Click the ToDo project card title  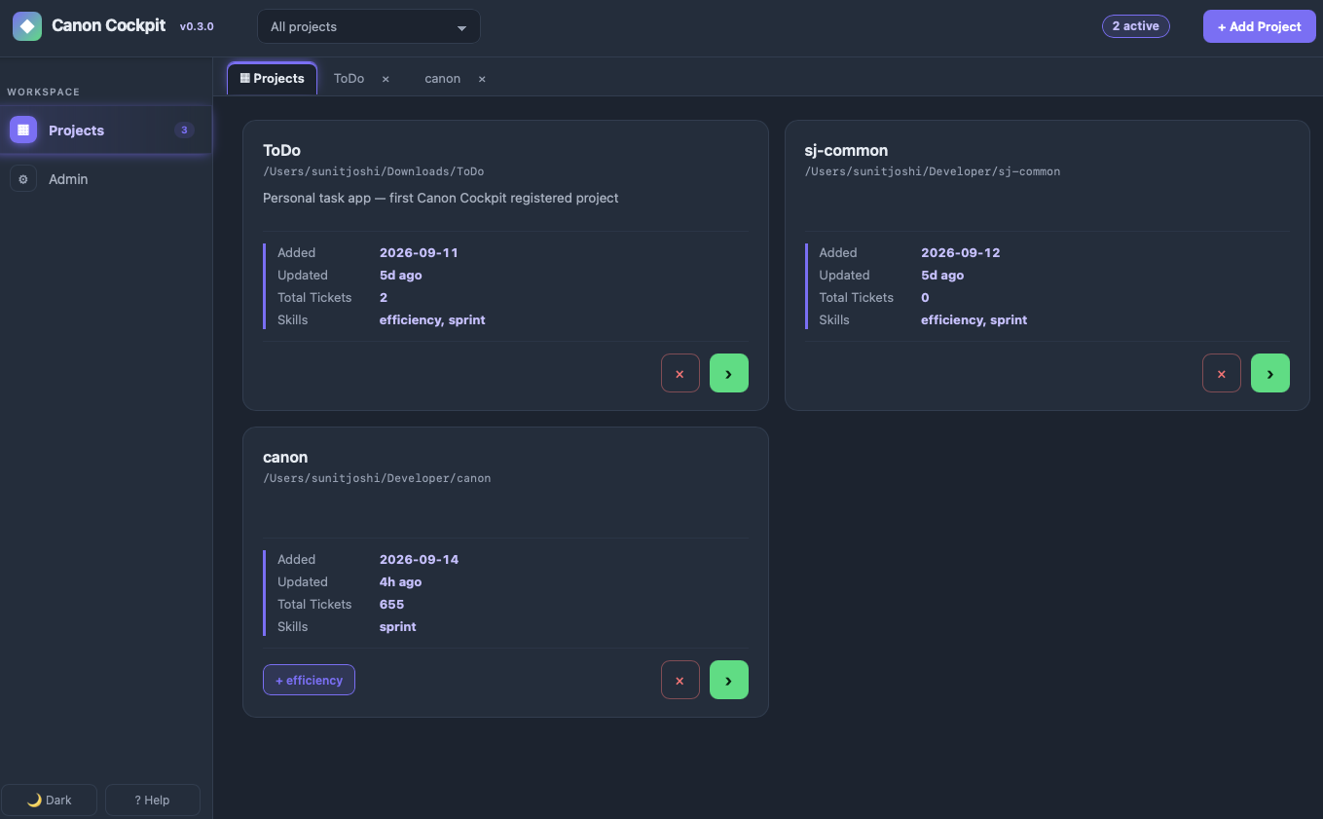pos(281,150)
